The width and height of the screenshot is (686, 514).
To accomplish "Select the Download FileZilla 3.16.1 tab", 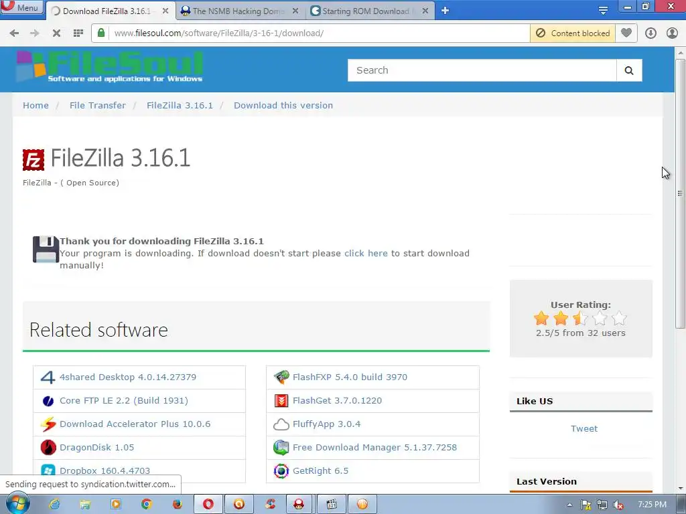I will [109, 11].
